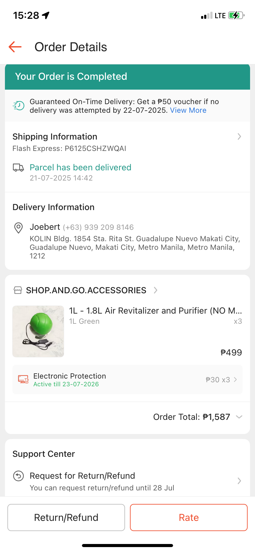255x552 pixels.
Task: Tap the location pin icon
Action: (x=18, y=228)
